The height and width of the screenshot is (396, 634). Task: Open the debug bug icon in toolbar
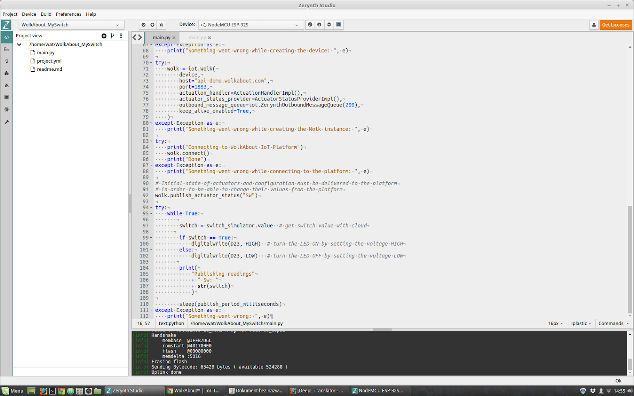pos(161,25)
